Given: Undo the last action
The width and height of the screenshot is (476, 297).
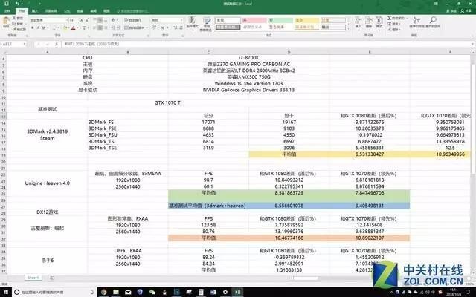Looking at the screenshot, I should [17, 4].
